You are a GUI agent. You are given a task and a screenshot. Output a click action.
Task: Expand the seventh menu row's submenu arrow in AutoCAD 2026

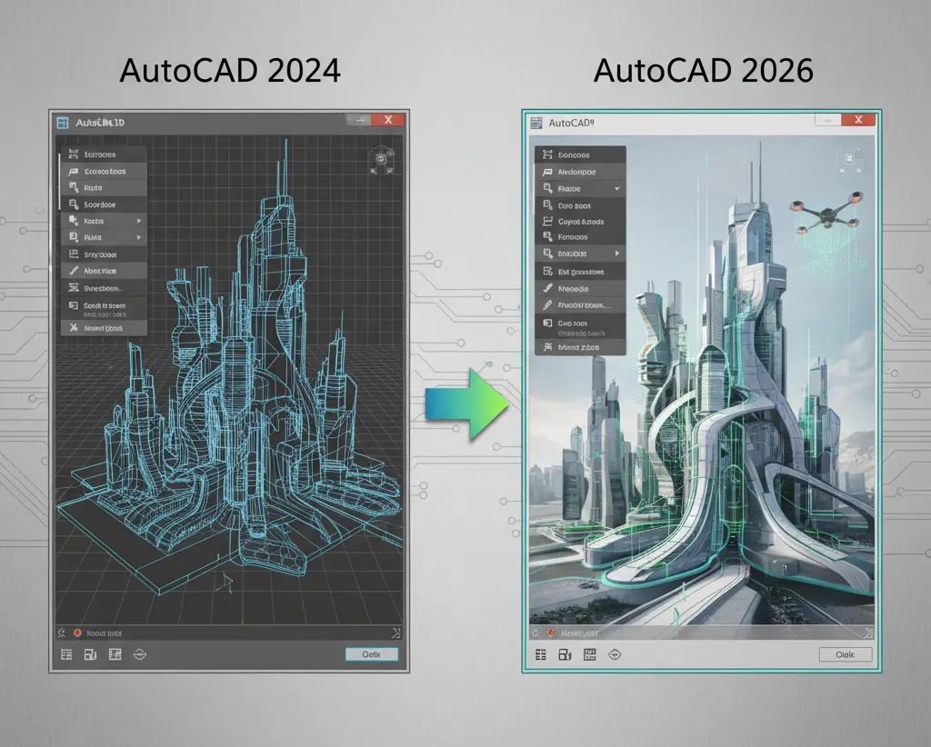pos(617,254)
